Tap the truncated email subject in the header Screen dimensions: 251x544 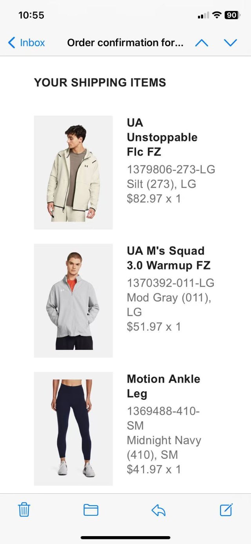click(125, 42)
